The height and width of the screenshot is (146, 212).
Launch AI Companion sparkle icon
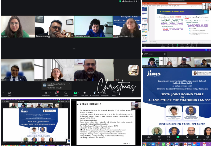[x=94, y=93]
